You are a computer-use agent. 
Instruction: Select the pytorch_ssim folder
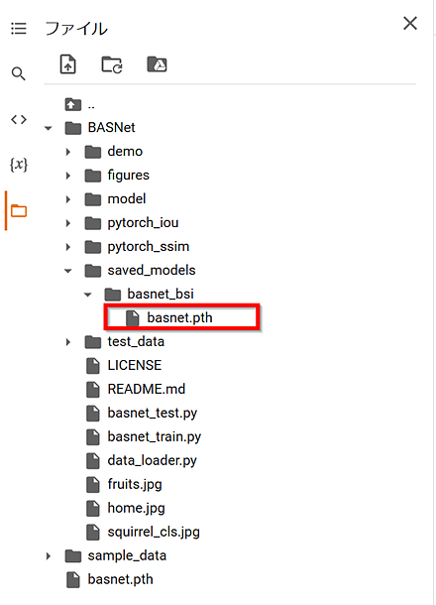137,247
